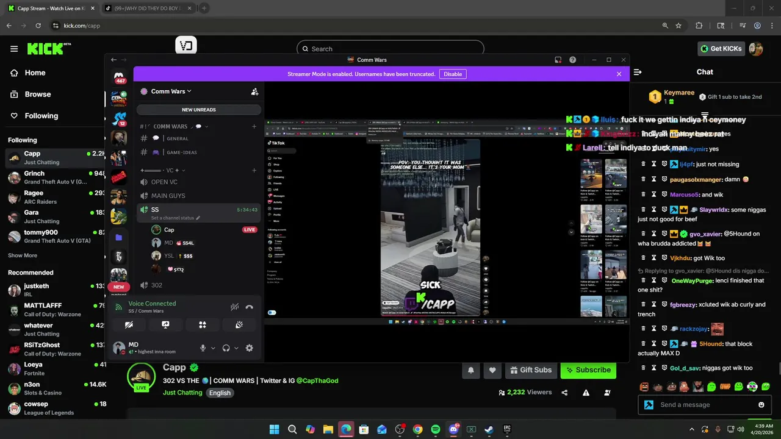Mute Discord microphone
The width and height of the screenshot is (781, 439).
[203, 348]
